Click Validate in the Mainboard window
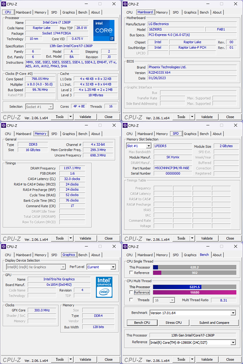The image size is (243, 364). click(x=207, y=117)
